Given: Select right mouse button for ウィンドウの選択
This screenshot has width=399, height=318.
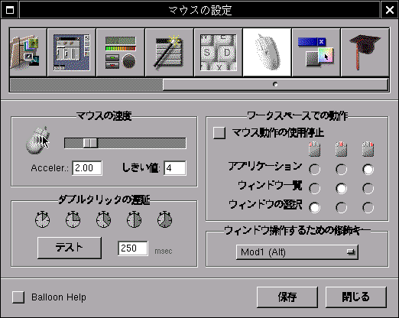Looking at the screenshot, I should coord(368,207).
